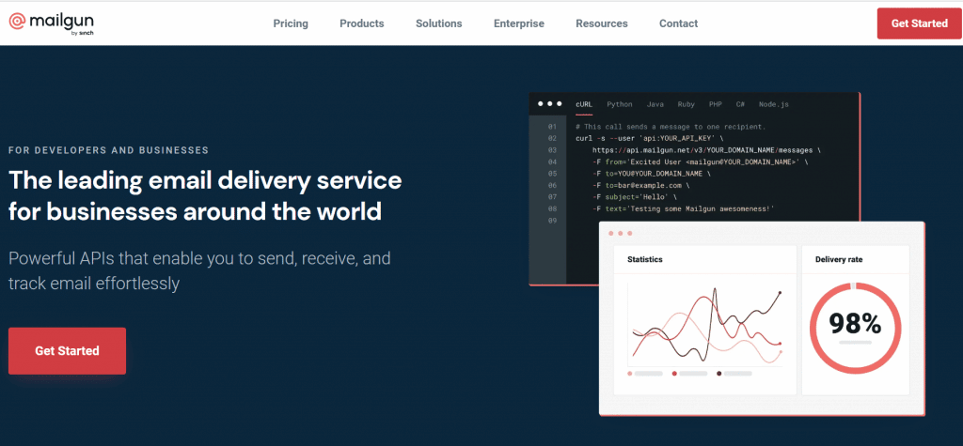Click the 'For developers and businesses' tagline
The height and width of the screenshot is (446, 963).
tap(109, 150)
